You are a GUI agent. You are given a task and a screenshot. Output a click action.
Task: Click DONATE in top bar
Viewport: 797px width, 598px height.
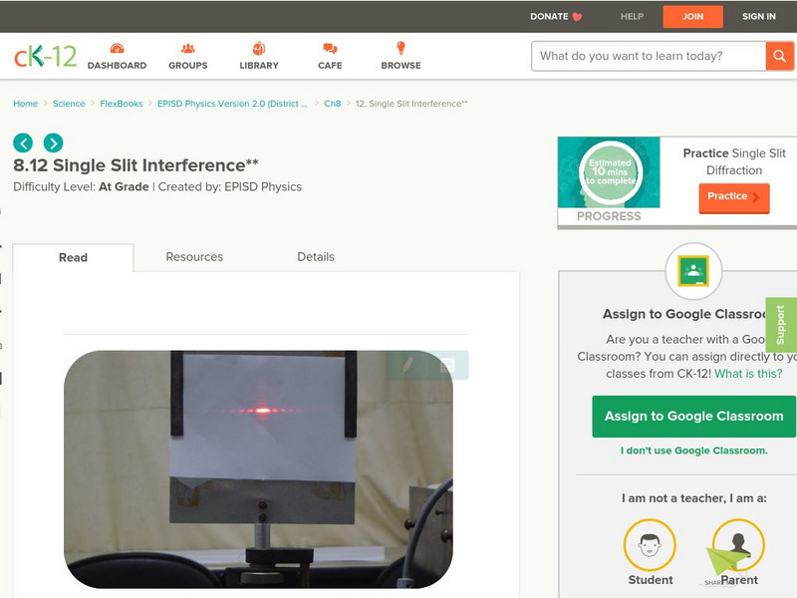pos(549,16)
